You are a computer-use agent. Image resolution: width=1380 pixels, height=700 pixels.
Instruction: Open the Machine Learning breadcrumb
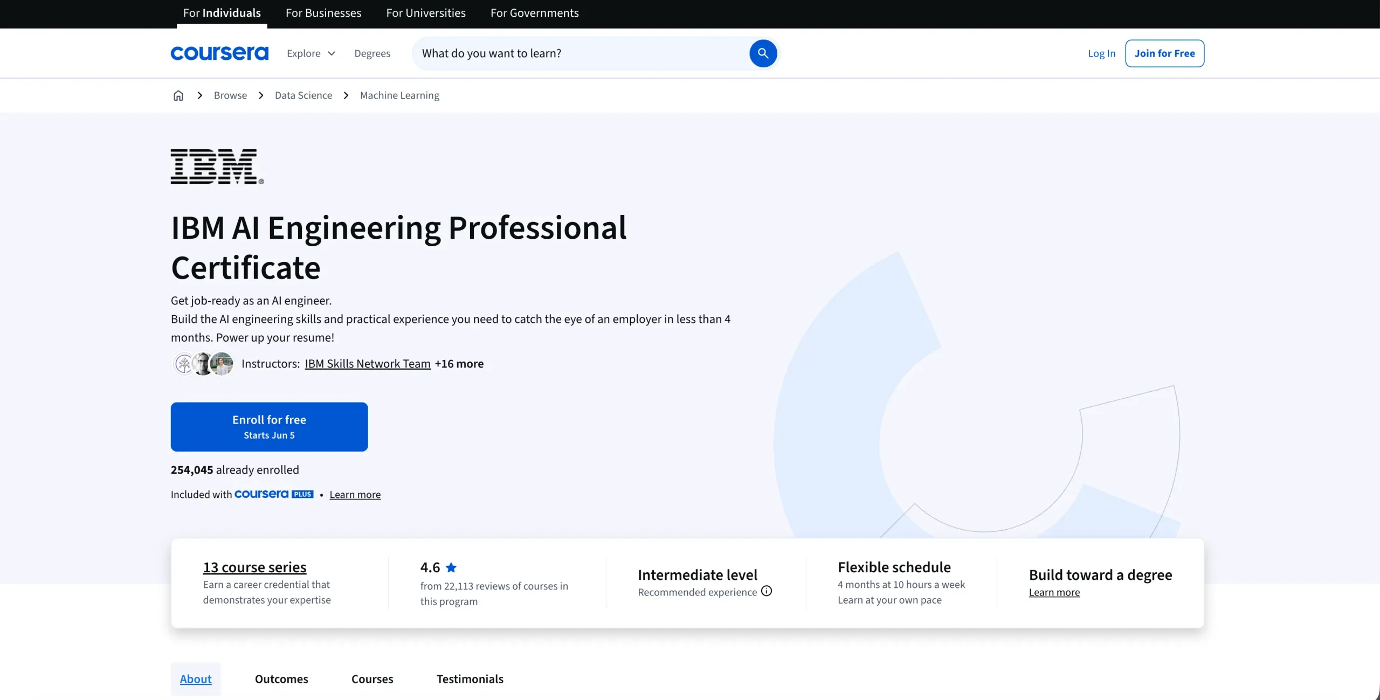click(x=399, y=95)
